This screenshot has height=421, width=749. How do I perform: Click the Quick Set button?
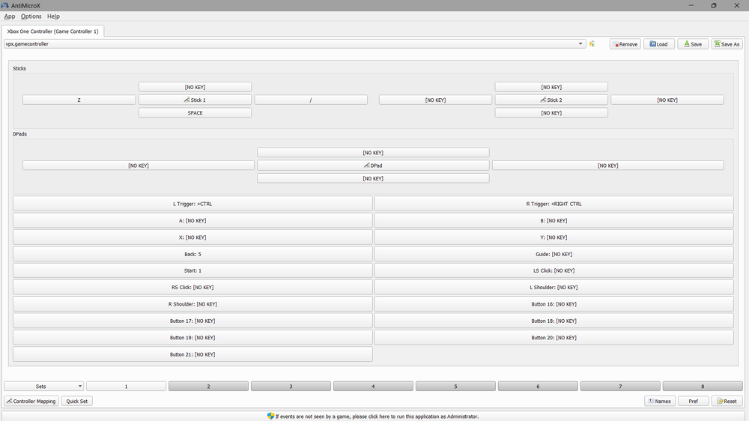[x=77, y=401]
